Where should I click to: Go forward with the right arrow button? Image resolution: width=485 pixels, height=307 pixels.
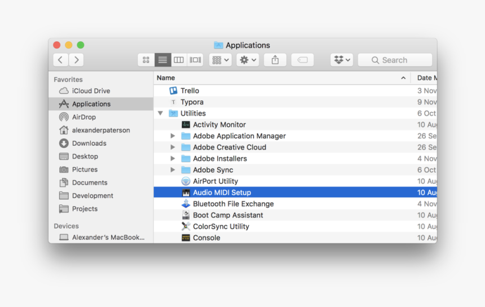pyautogui.click(x=76, y=60)
